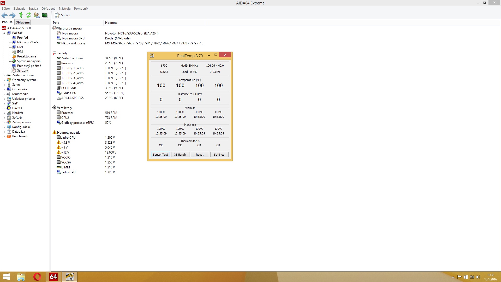The width and height of the screenshot is (501, 282).
Task: Expand the Server tree node
Action: [x=4, y=85]
